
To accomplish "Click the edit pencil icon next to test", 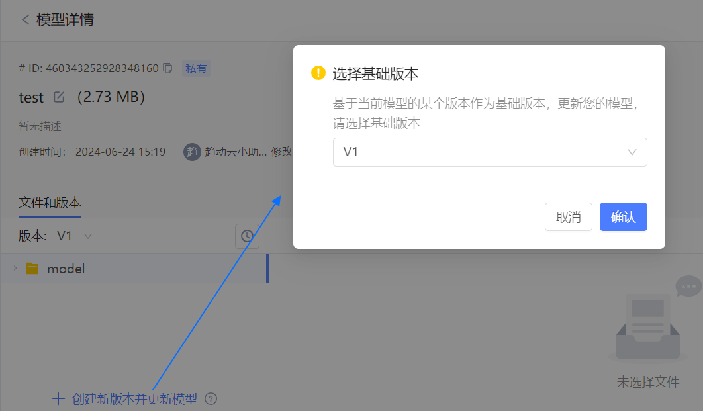I will click(x=59, y=97).
